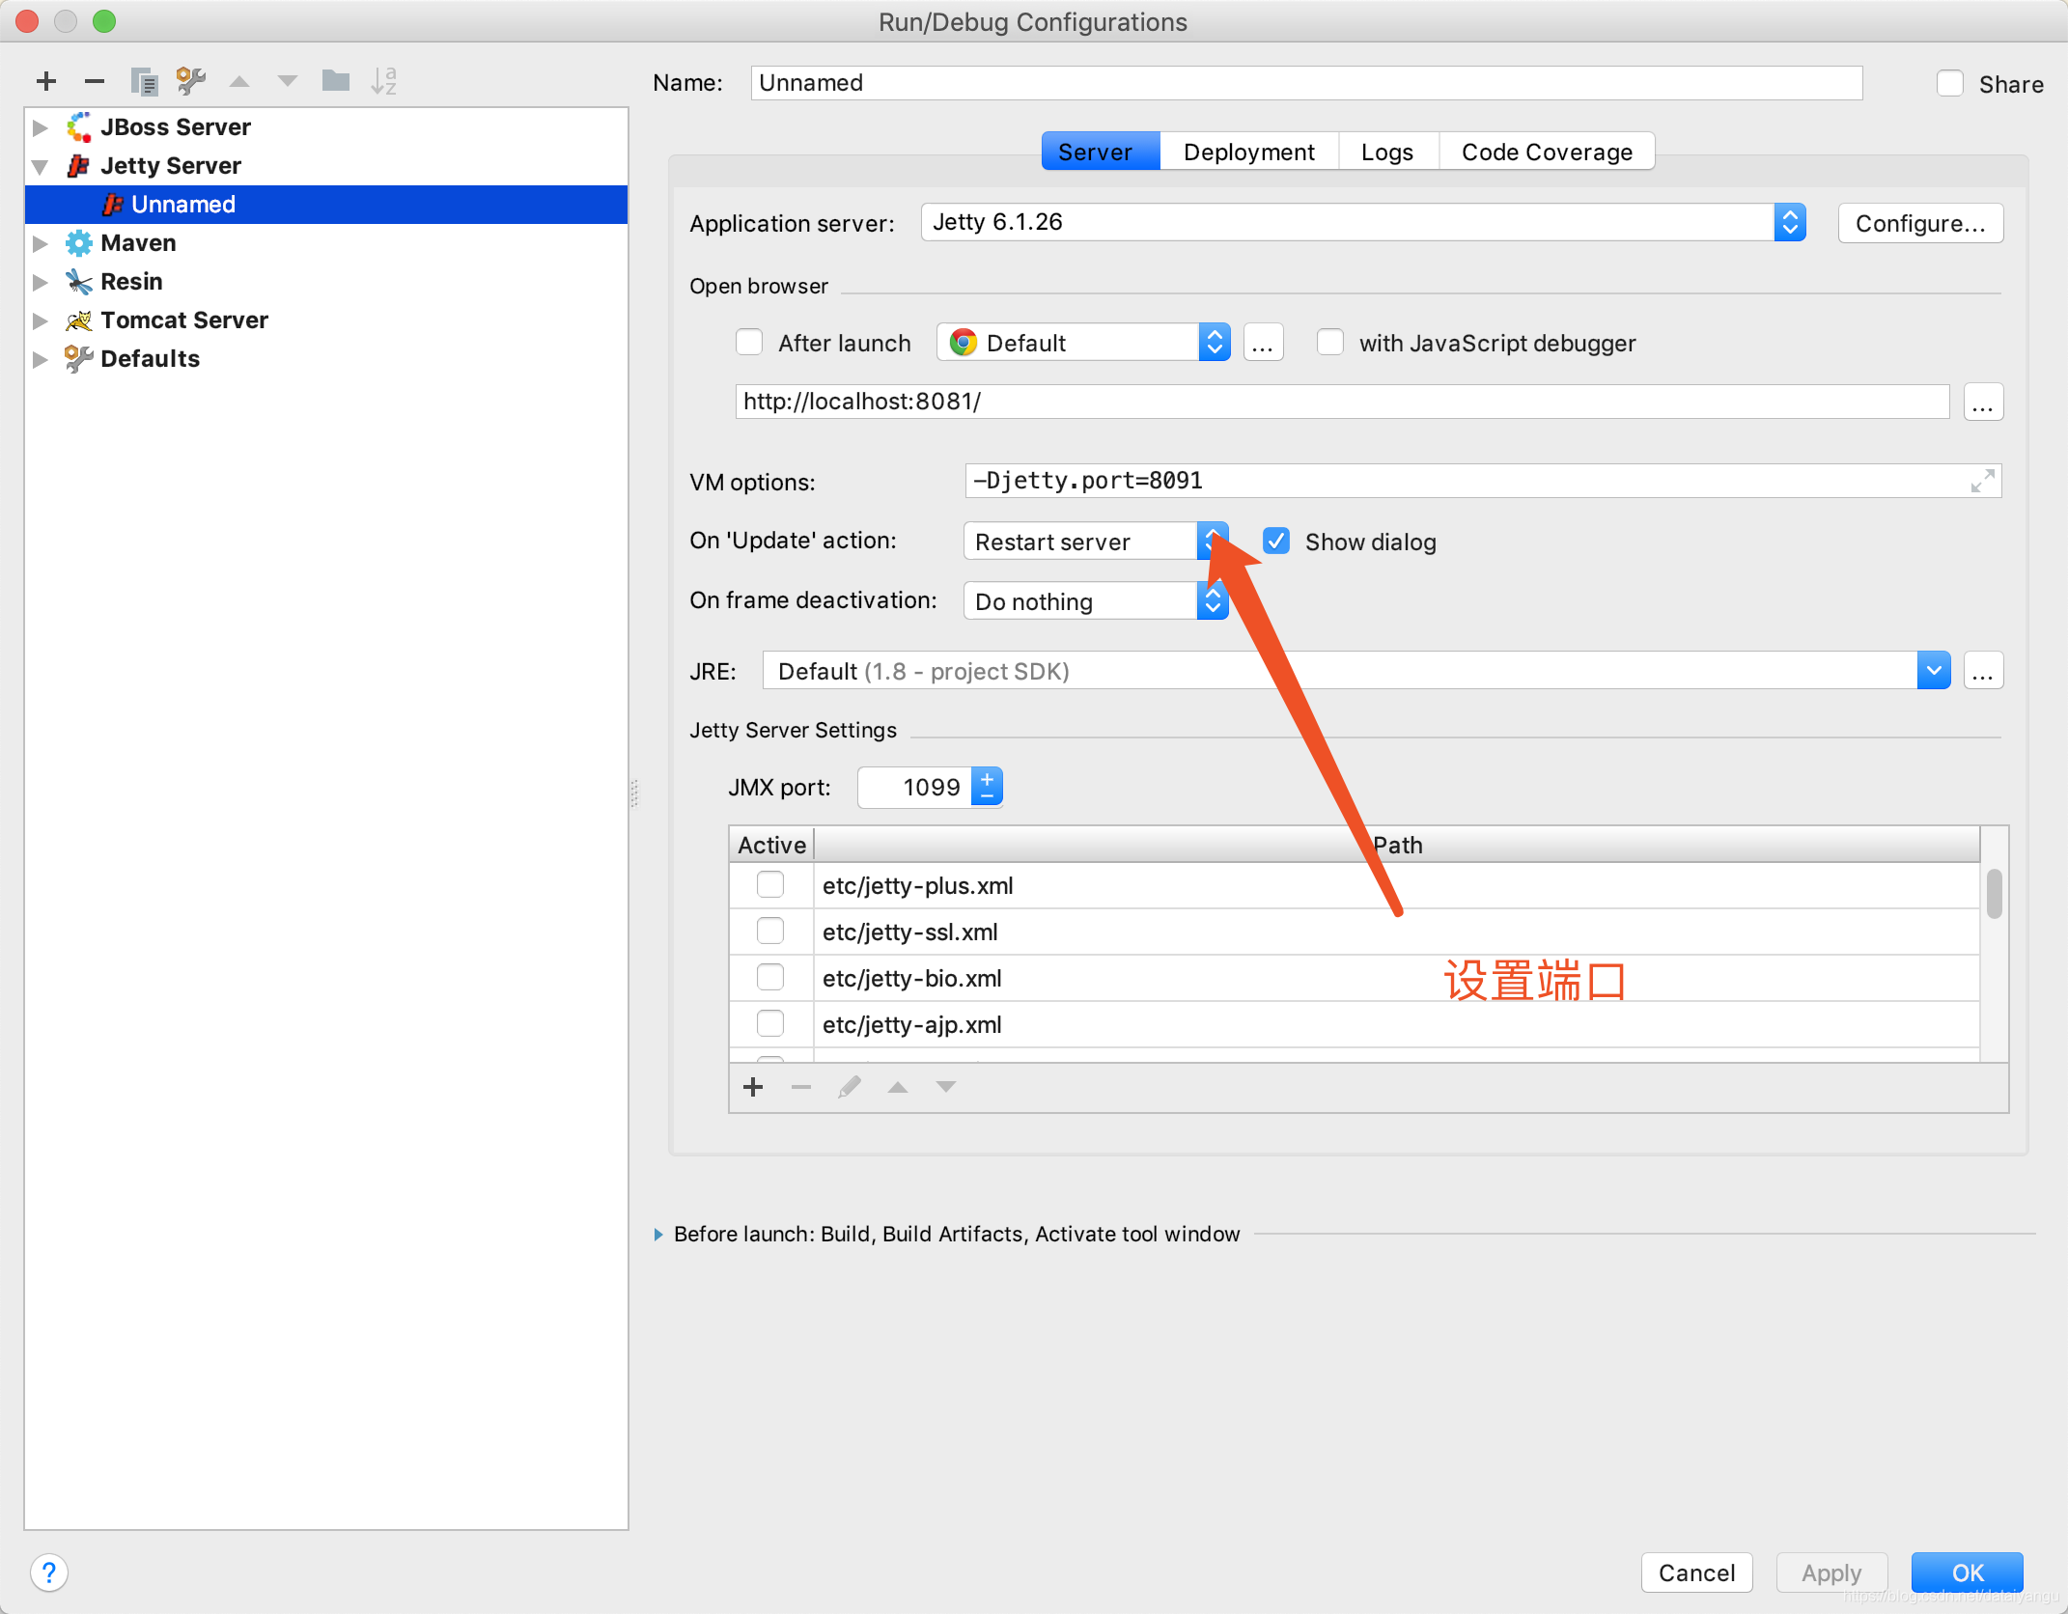
Task: Click the JMX port number field
Action: [914, 787]
